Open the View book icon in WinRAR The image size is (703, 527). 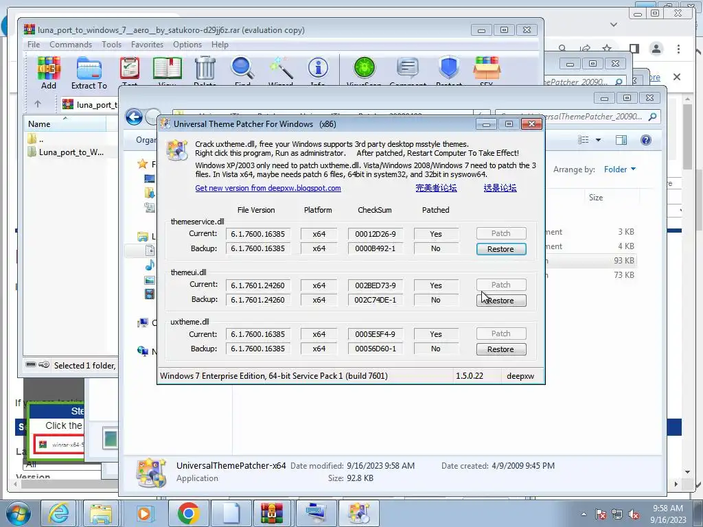168,71
